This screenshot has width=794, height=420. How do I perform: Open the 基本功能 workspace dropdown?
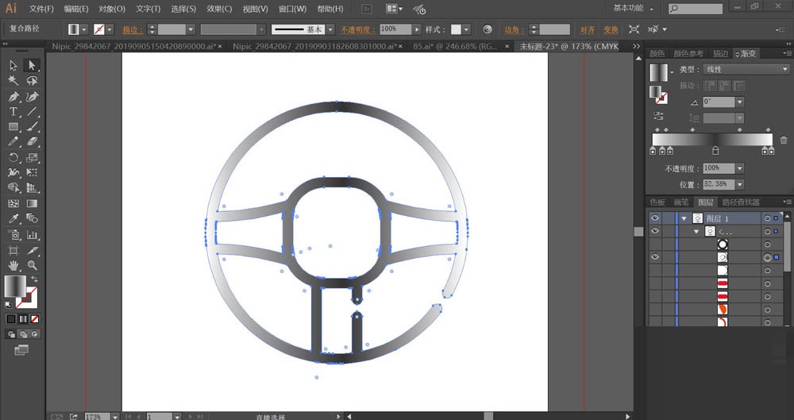point(633,8)
